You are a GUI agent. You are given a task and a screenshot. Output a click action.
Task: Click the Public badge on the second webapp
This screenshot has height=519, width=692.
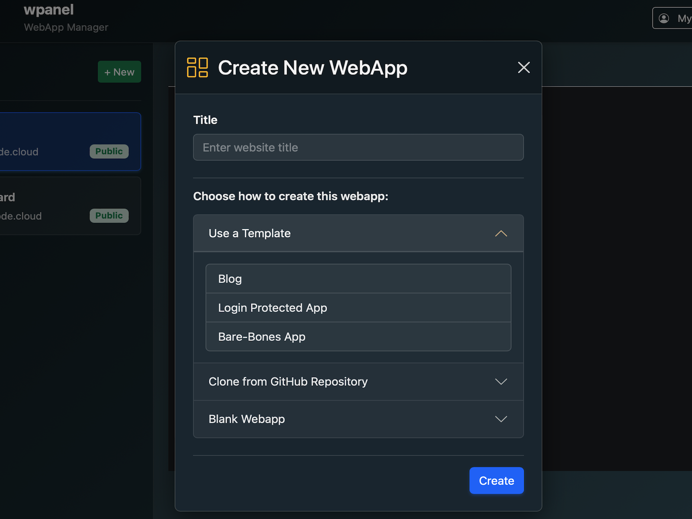[x=109, y=215]
